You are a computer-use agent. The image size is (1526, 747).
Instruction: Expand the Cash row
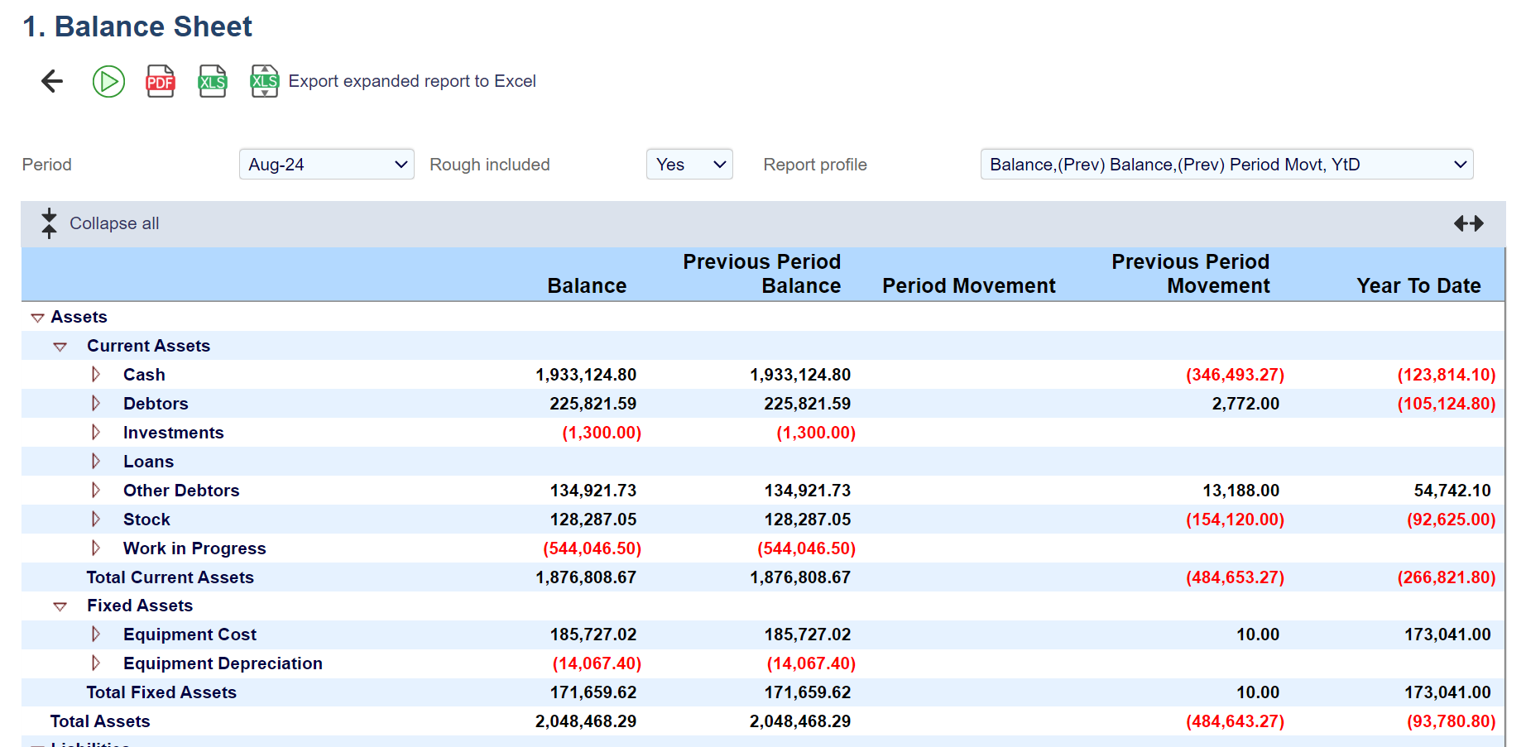(x=96, y=375)
